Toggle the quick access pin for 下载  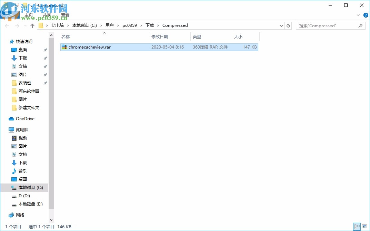pyautogui.click(x=45, y=58)
